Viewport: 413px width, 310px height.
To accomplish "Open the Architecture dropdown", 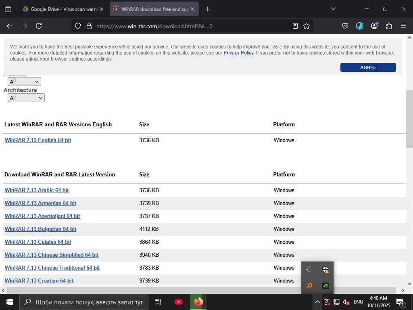I will click(26, 98).
